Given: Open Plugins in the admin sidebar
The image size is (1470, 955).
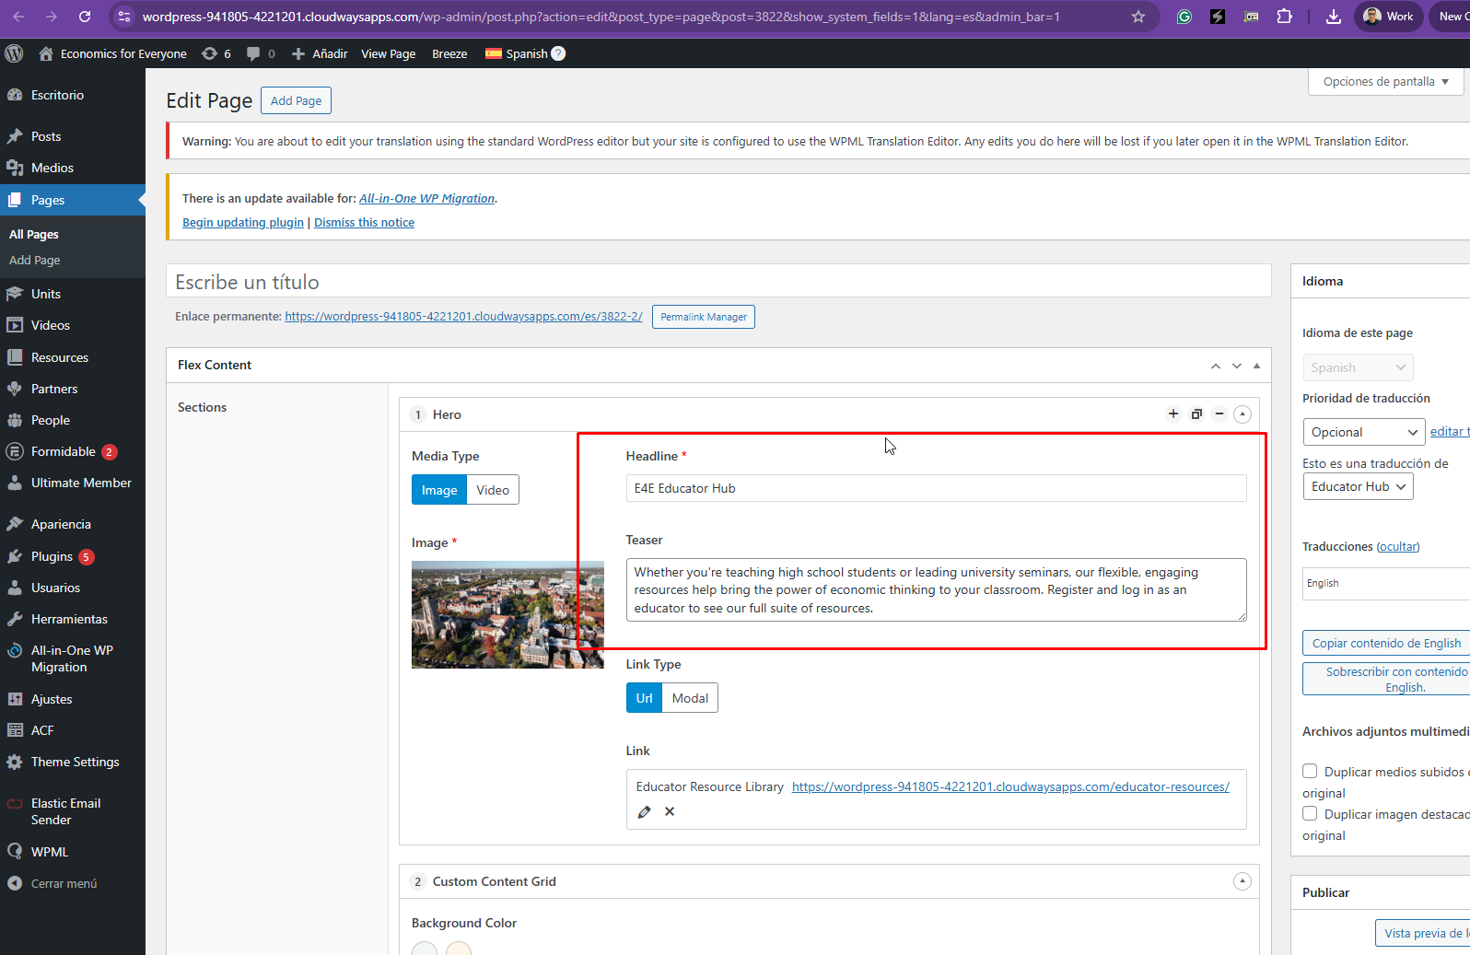Looking at the screenshot, I should tap(52, 556).
